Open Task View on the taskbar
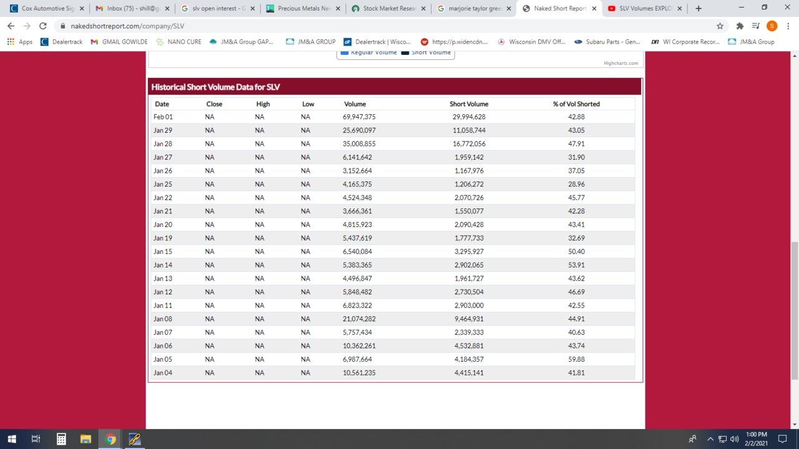 [x=36, y=439]
